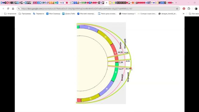Reload the current page

(8, 9)
